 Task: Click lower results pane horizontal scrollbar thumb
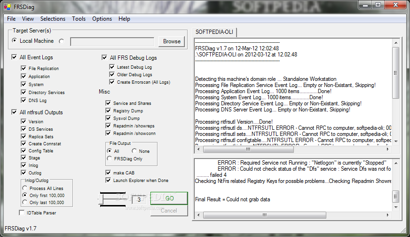(265, 215)
